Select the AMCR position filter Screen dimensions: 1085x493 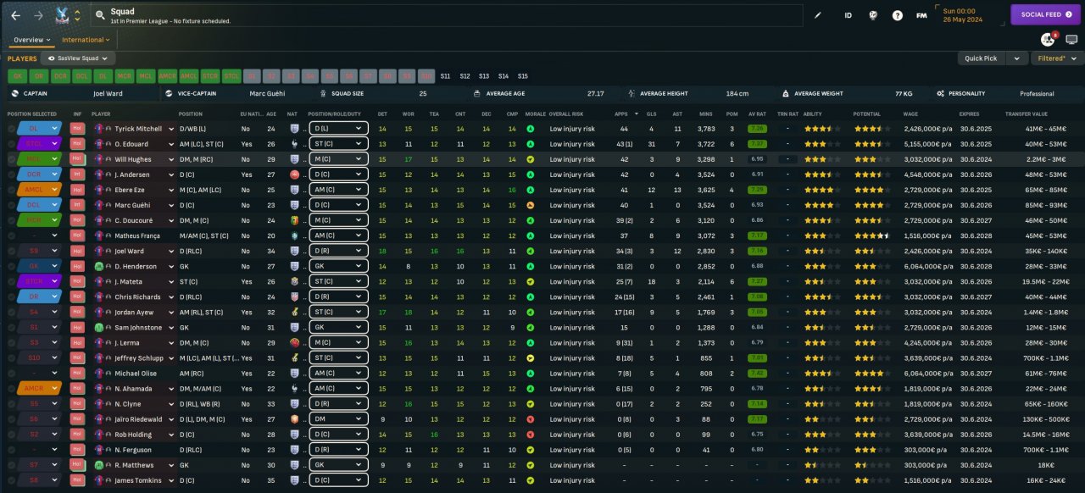point(168,75)
